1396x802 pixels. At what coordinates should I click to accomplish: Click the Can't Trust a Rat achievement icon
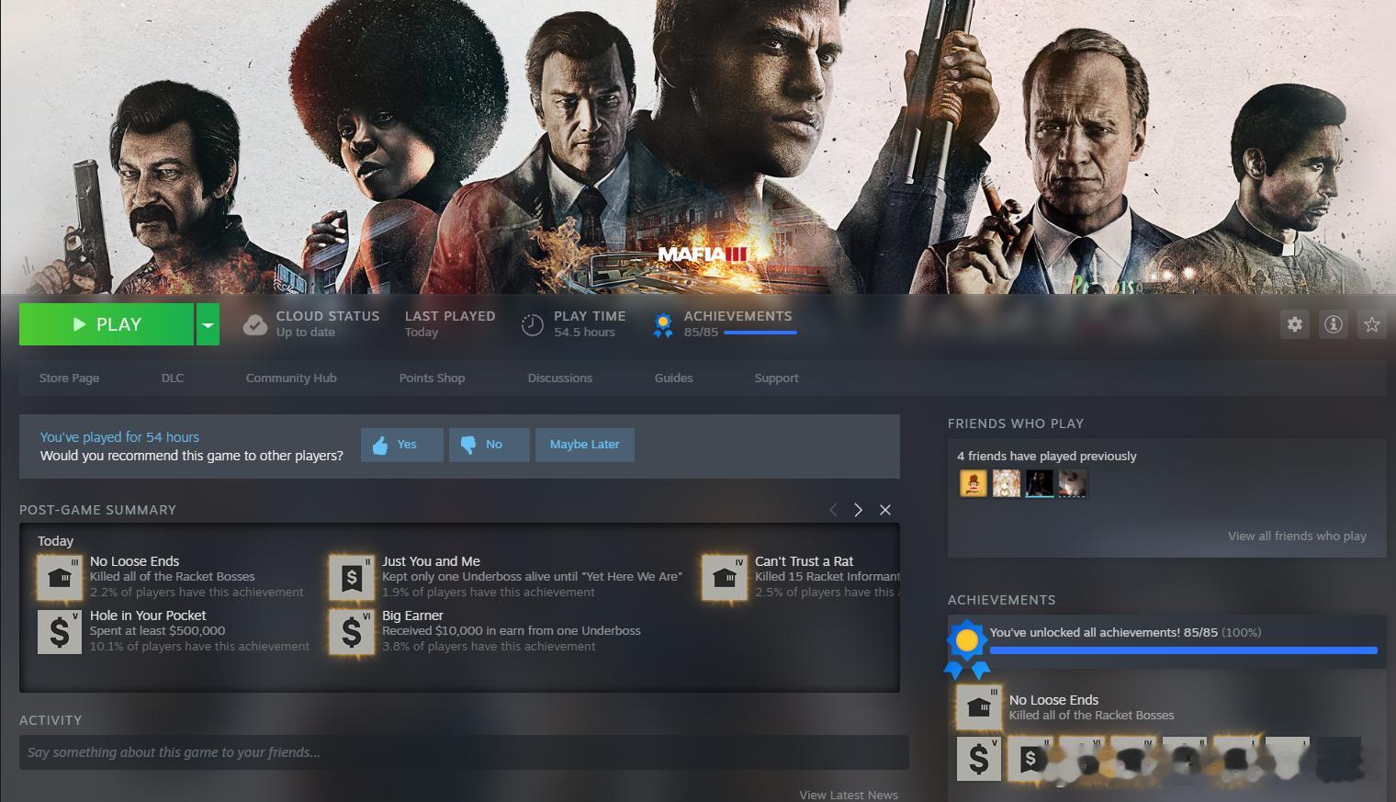coord(725,577)
